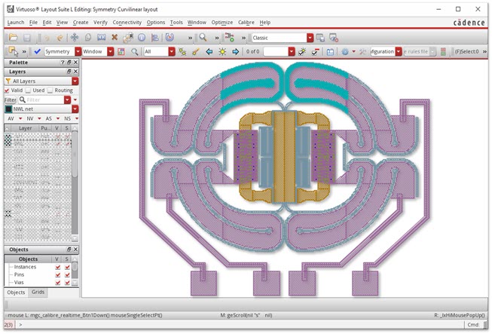
Task: Open the Calibre menu
Action: point(246,23)
